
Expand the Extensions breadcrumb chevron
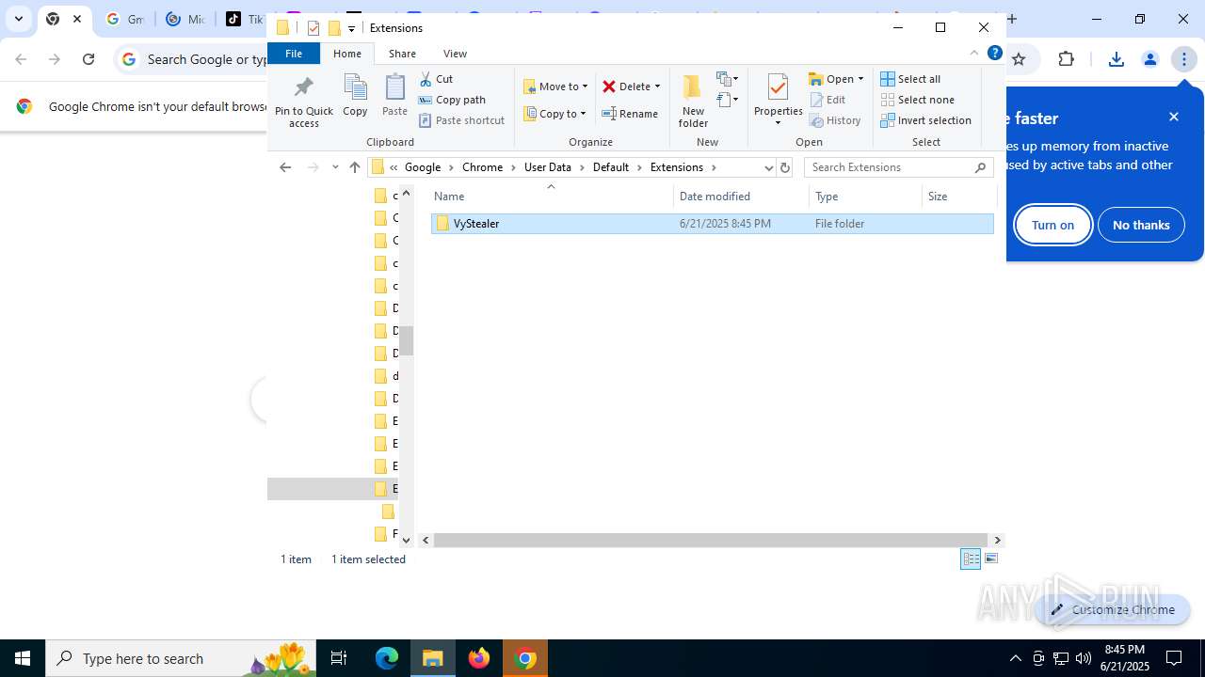point(714,167)
